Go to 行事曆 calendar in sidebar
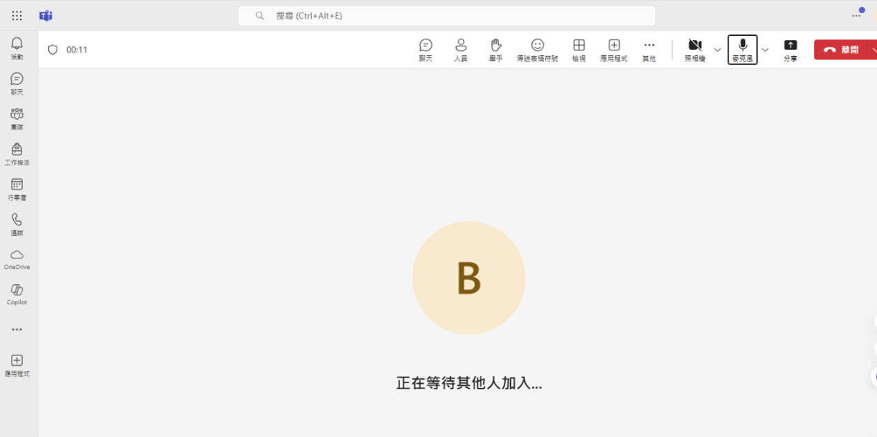Image resolution: width=877 pixels, height=437 pixels. pos(17,189)
